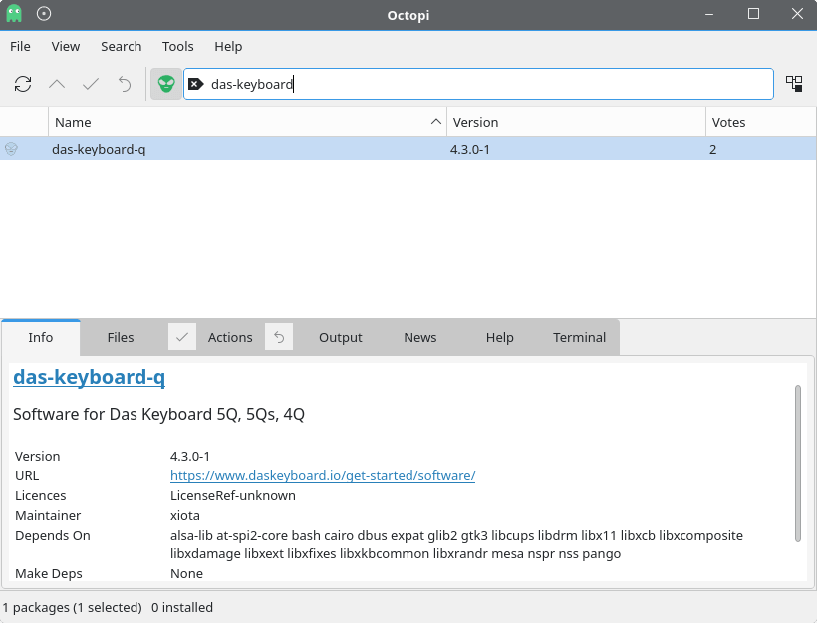Image resolution: width=817 pixels, height=623 pixels.
Task: Click the package description Software for Das Keyboard
Action: [159, 414]
